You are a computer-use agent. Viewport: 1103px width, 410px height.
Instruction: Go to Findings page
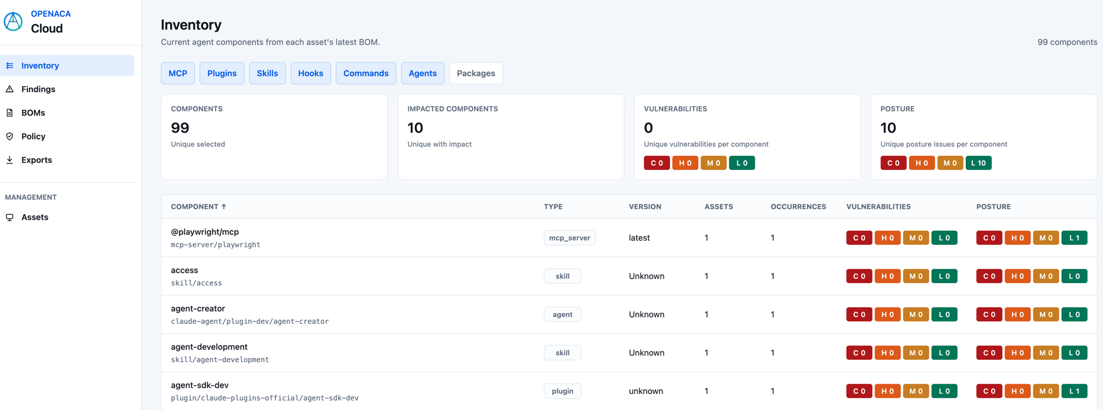click(67, 89)
